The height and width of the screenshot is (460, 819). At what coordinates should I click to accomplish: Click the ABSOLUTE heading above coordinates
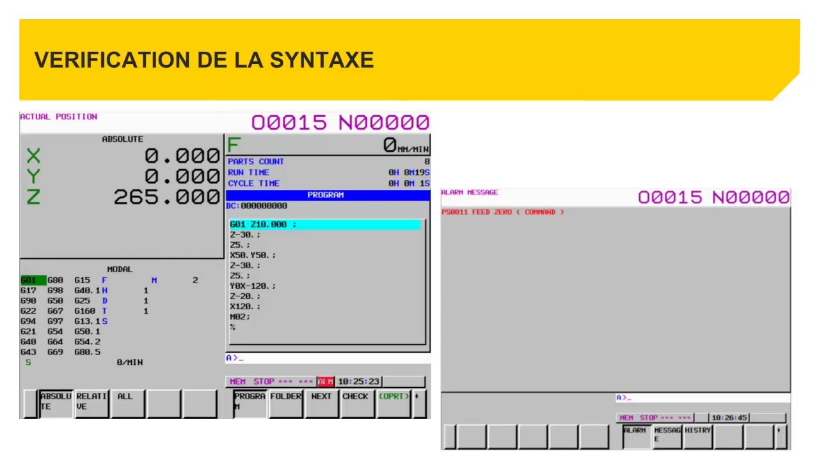coord(123,139)
